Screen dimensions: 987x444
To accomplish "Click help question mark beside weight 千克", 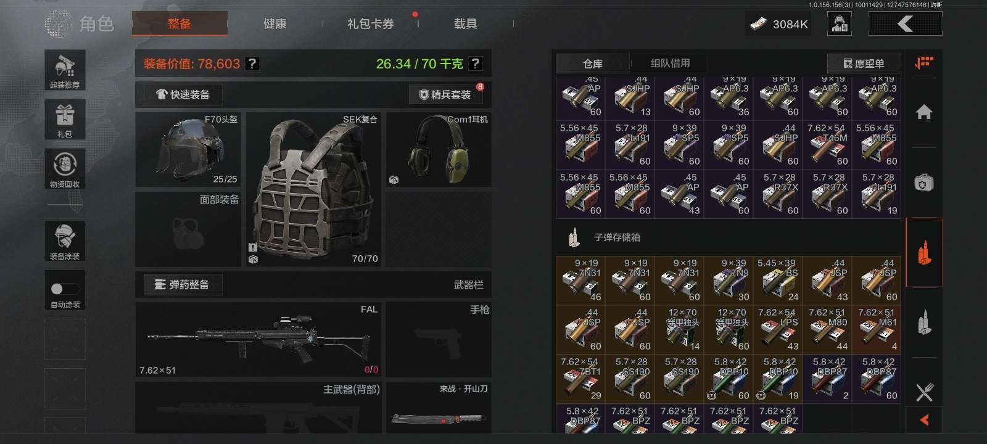I will click(x=475, y=64).
